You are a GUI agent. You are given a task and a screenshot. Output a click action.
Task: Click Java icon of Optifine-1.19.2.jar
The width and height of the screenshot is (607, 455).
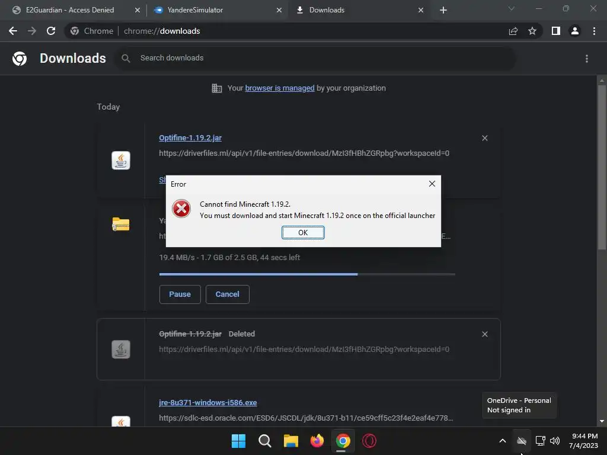coord(121,160)
